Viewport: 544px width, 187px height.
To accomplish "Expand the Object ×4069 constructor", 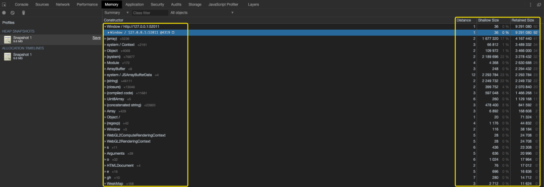I will tap(105, 50).
